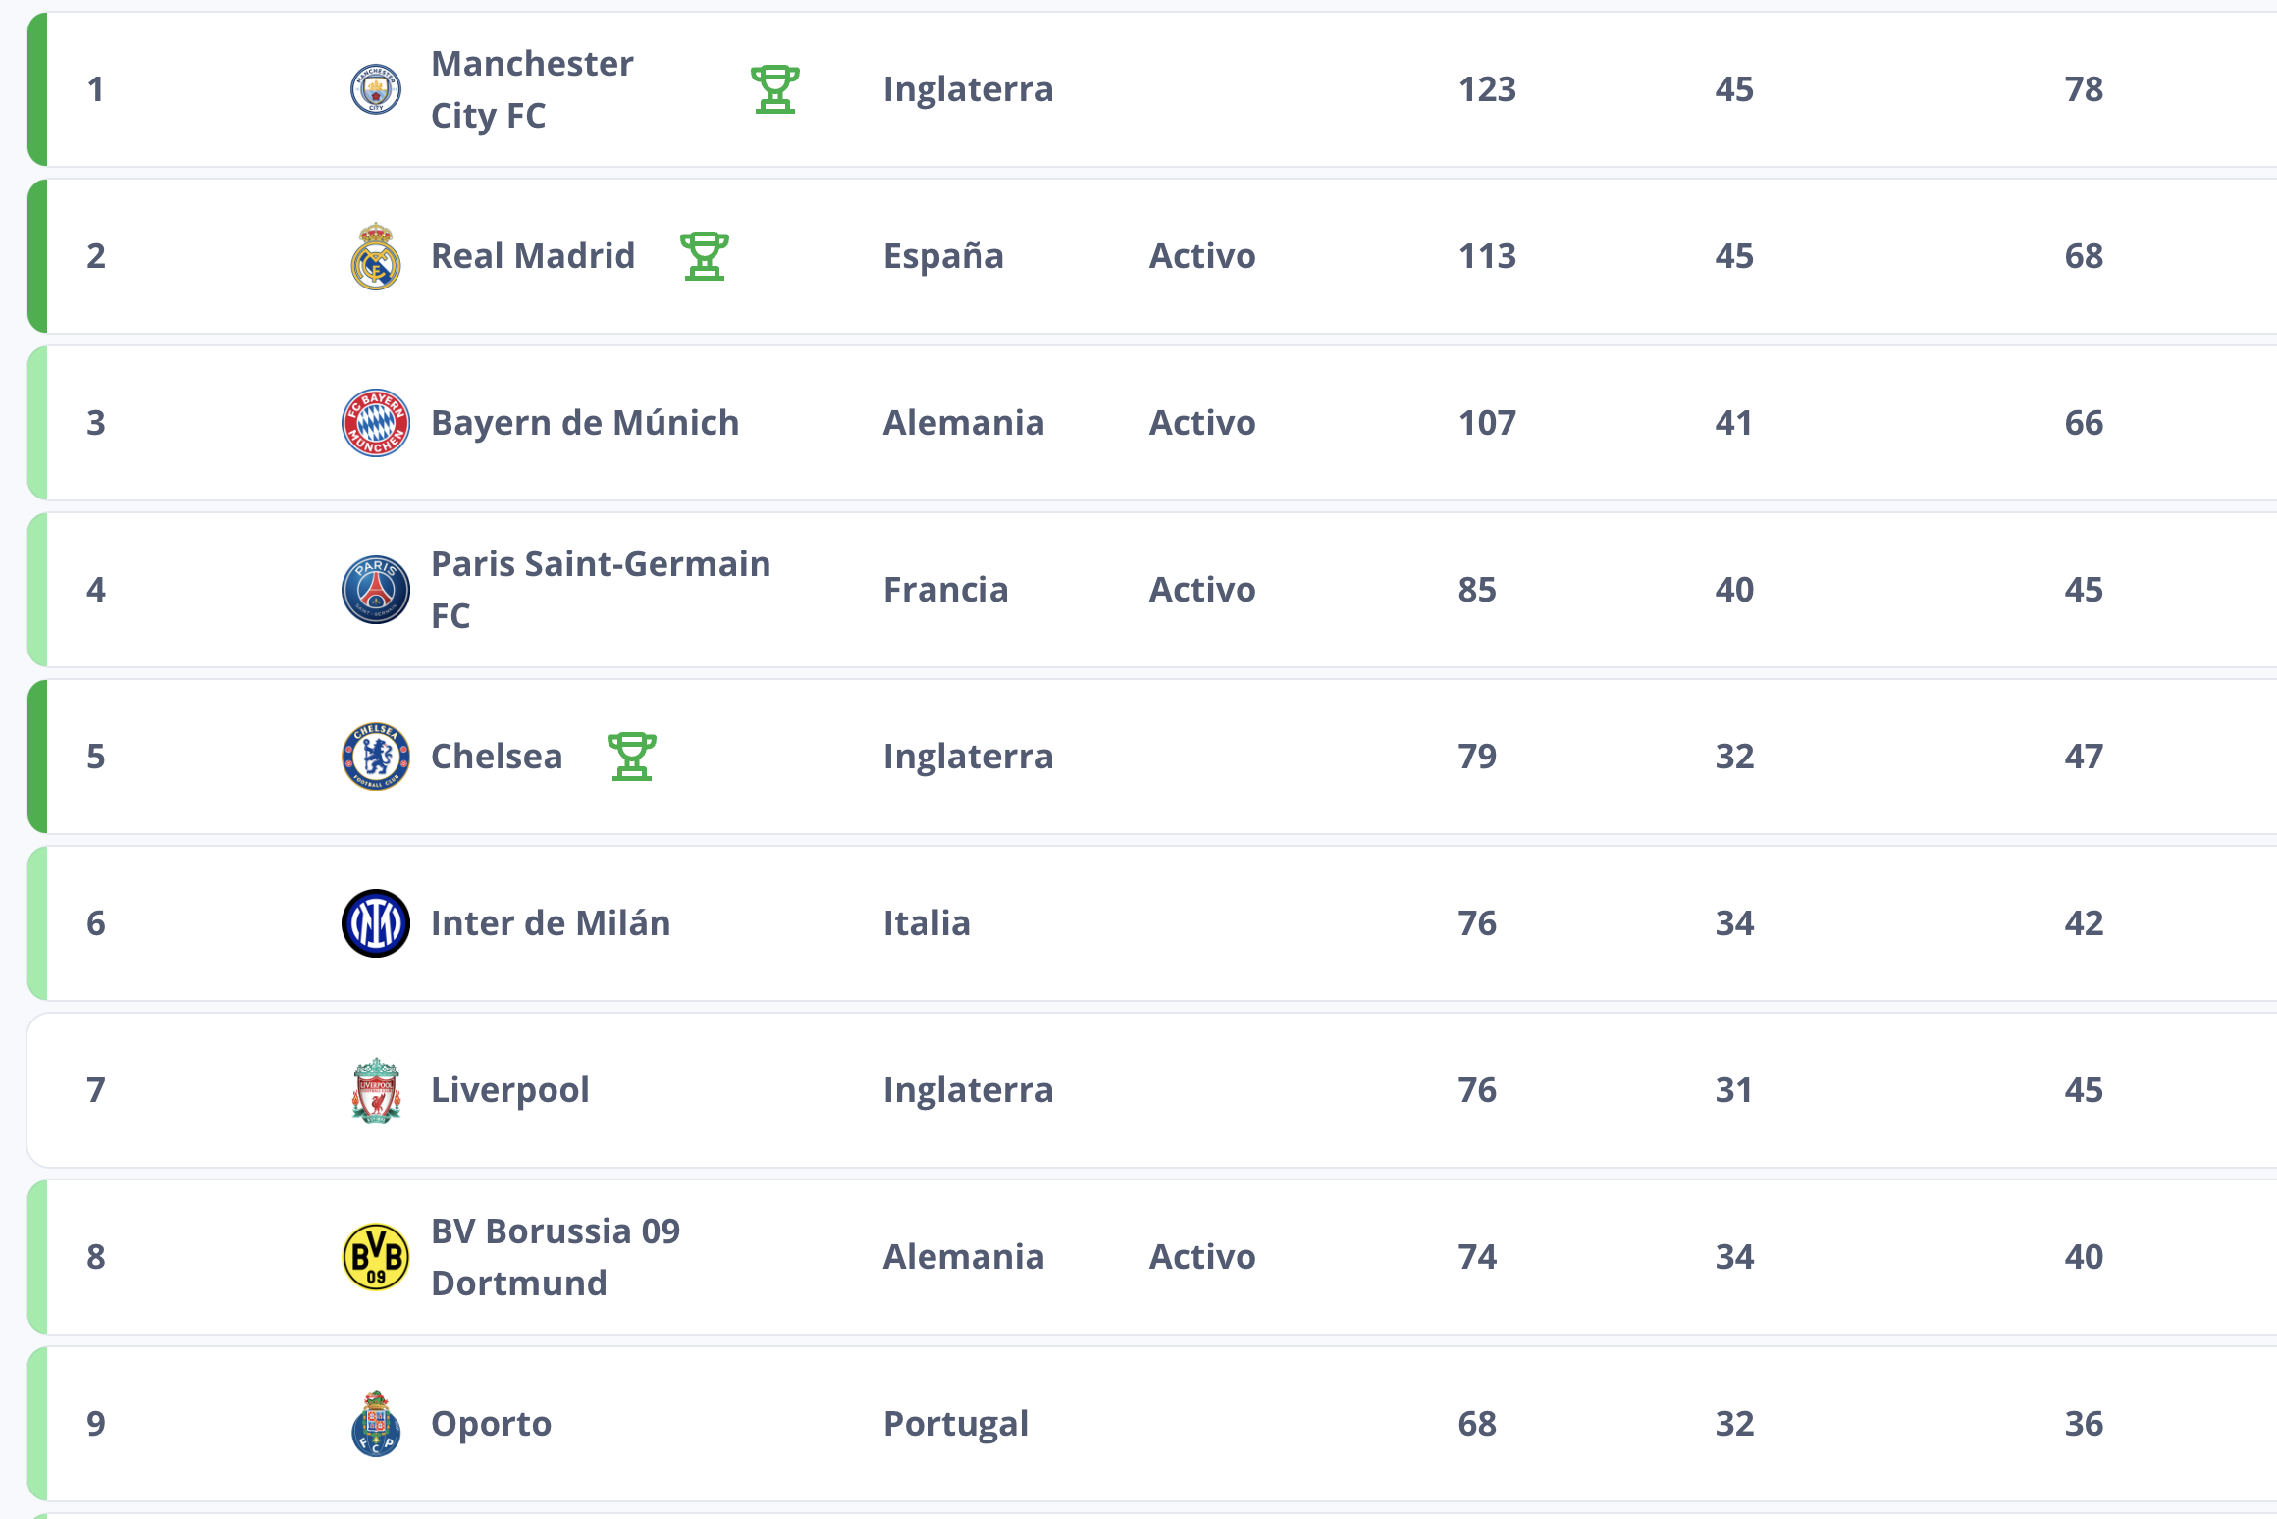2277x1519 pixels.
Task: Open the Bayern de Múnich team name
Action: 585,423
